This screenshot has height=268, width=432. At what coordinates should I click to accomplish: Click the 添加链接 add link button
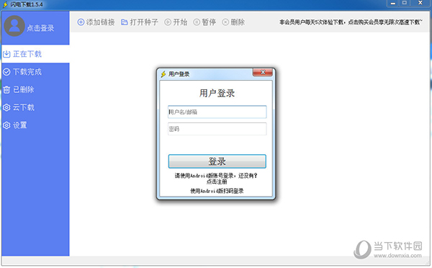point(96,22)
